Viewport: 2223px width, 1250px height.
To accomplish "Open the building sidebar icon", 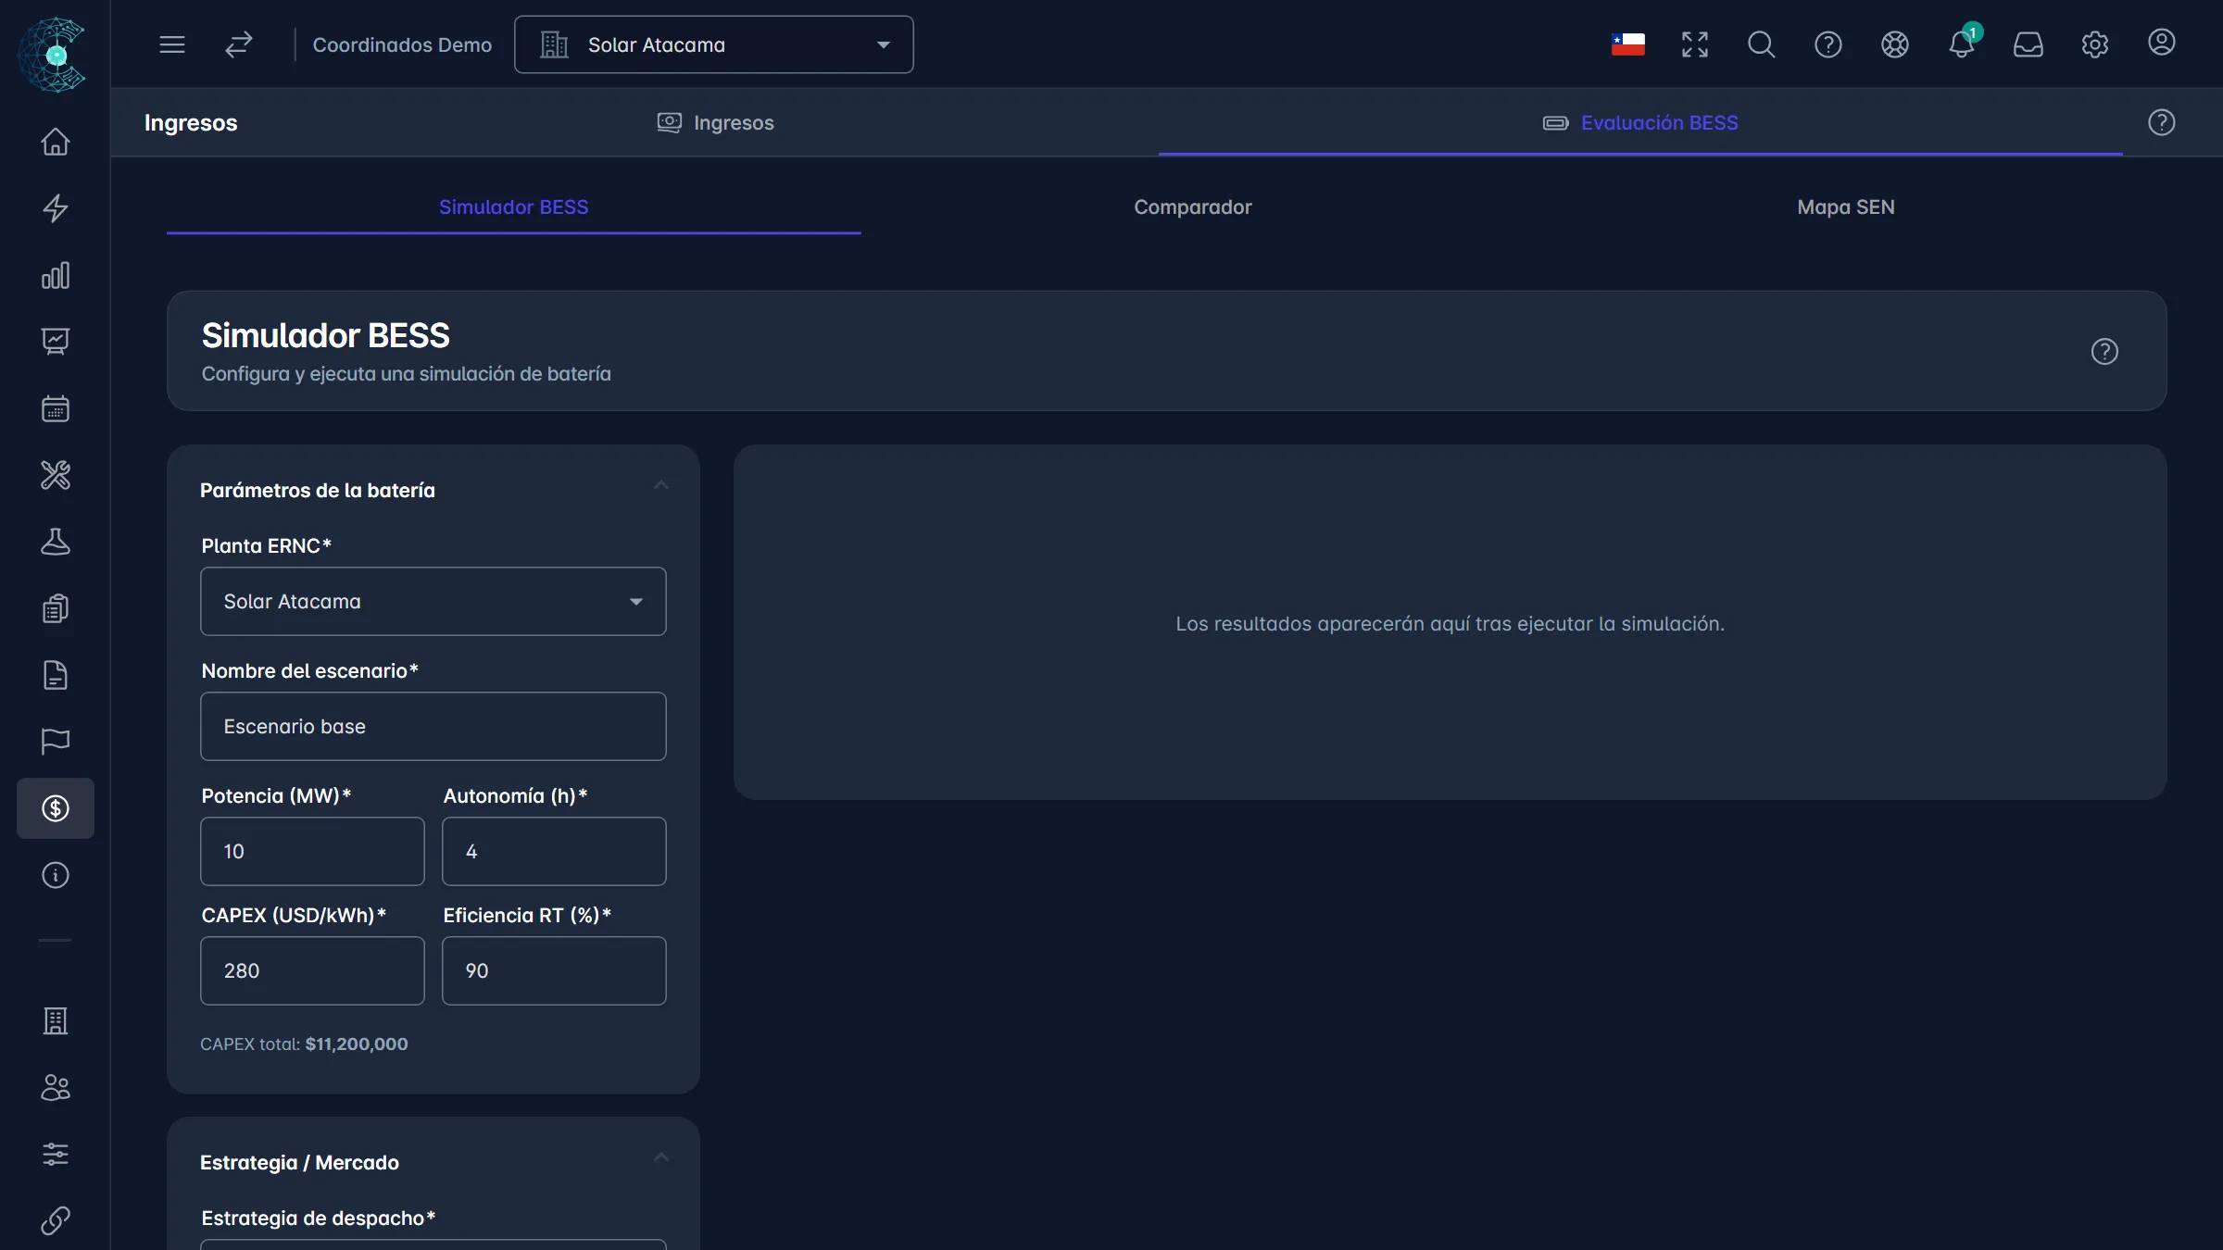I will pyautogui.click(x=56, y=1020).
